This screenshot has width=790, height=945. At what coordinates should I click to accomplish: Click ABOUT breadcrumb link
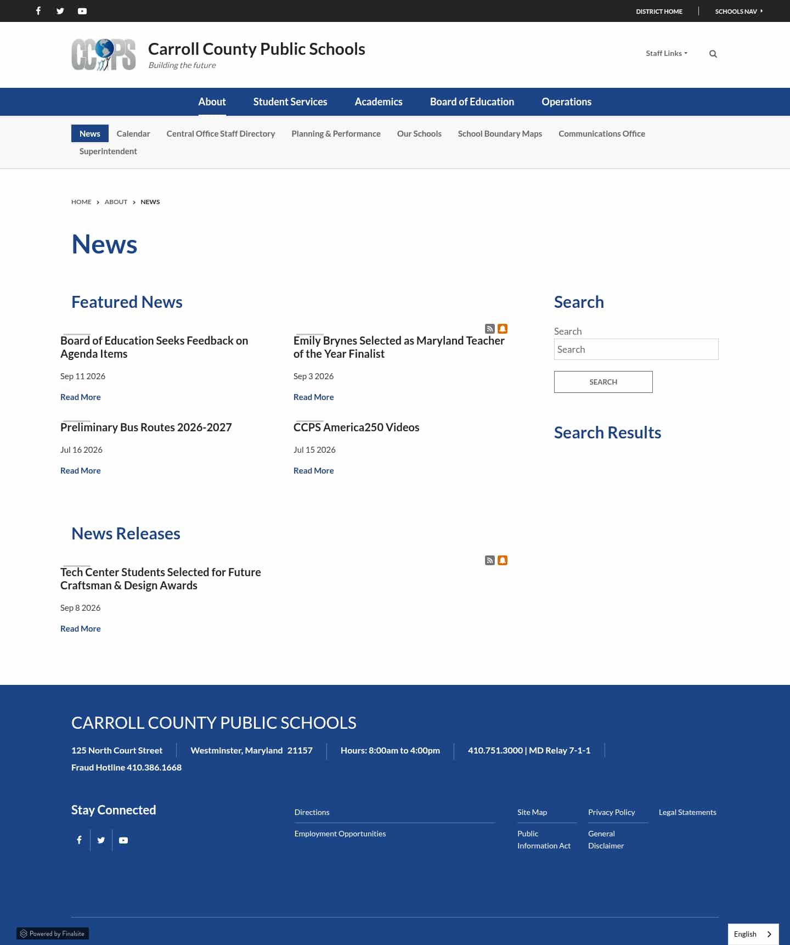point(116,202)
